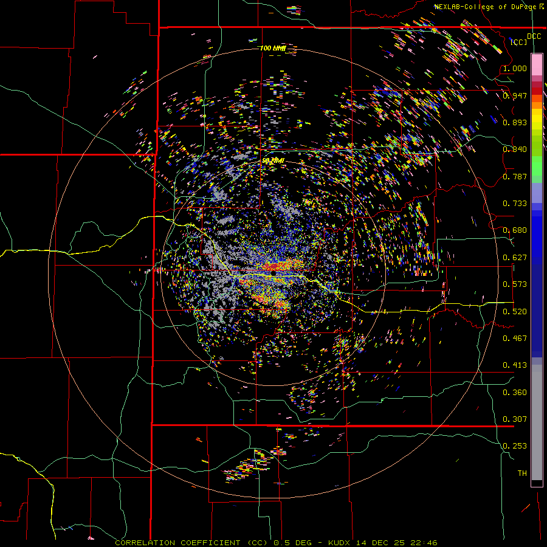Click the 0.893 color scale value
The image size is (547, 547).
515,122
